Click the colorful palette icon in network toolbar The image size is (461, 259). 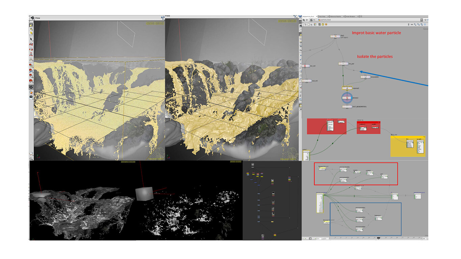pyautogui.click(x=315, y=25)
